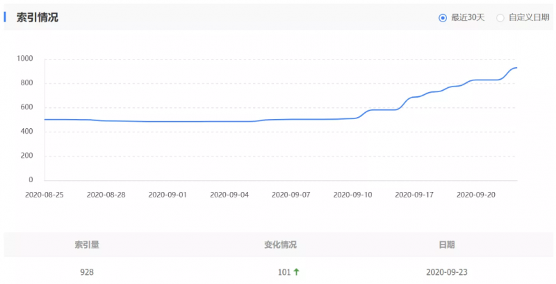Click x-axis label 2020-09-10
This screenshot has height=284, width=556.
tap(353, 195)
